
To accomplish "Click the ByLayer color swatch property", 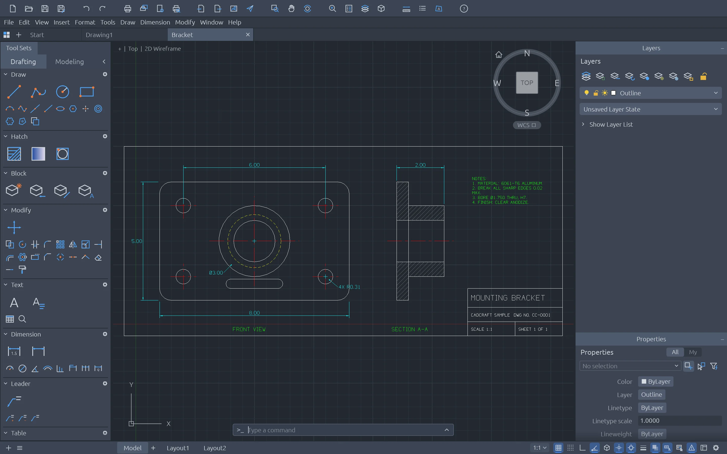I will click(x=656, y=381).
